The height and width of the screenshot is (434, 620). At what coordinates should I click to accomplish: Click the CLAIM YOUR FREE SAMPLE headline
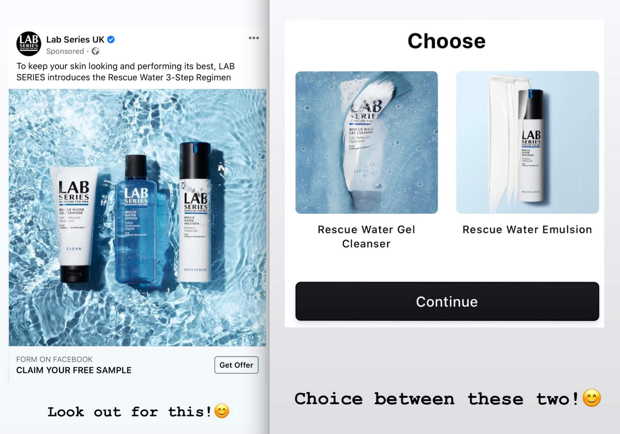[74, 370]
